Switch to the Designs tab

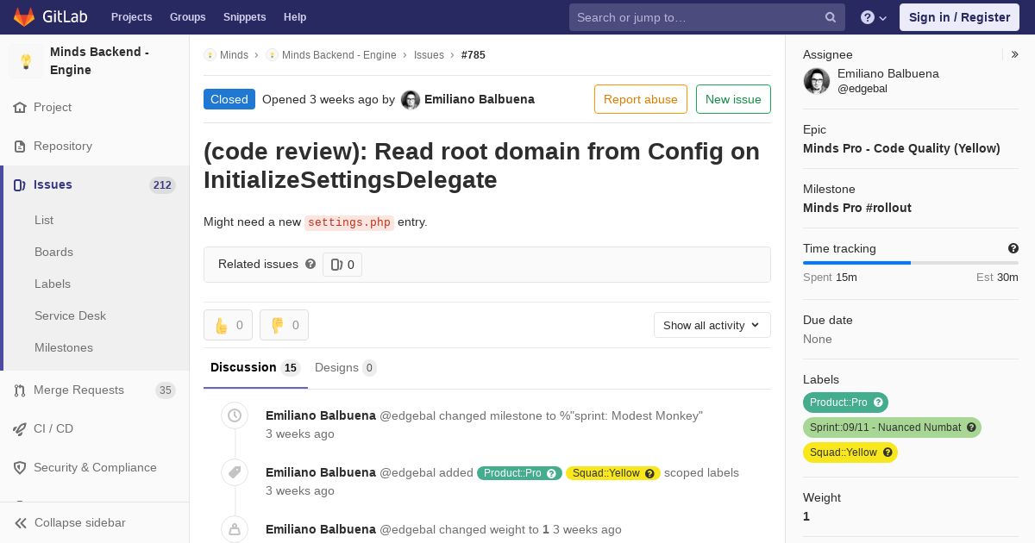click(345, 367)
